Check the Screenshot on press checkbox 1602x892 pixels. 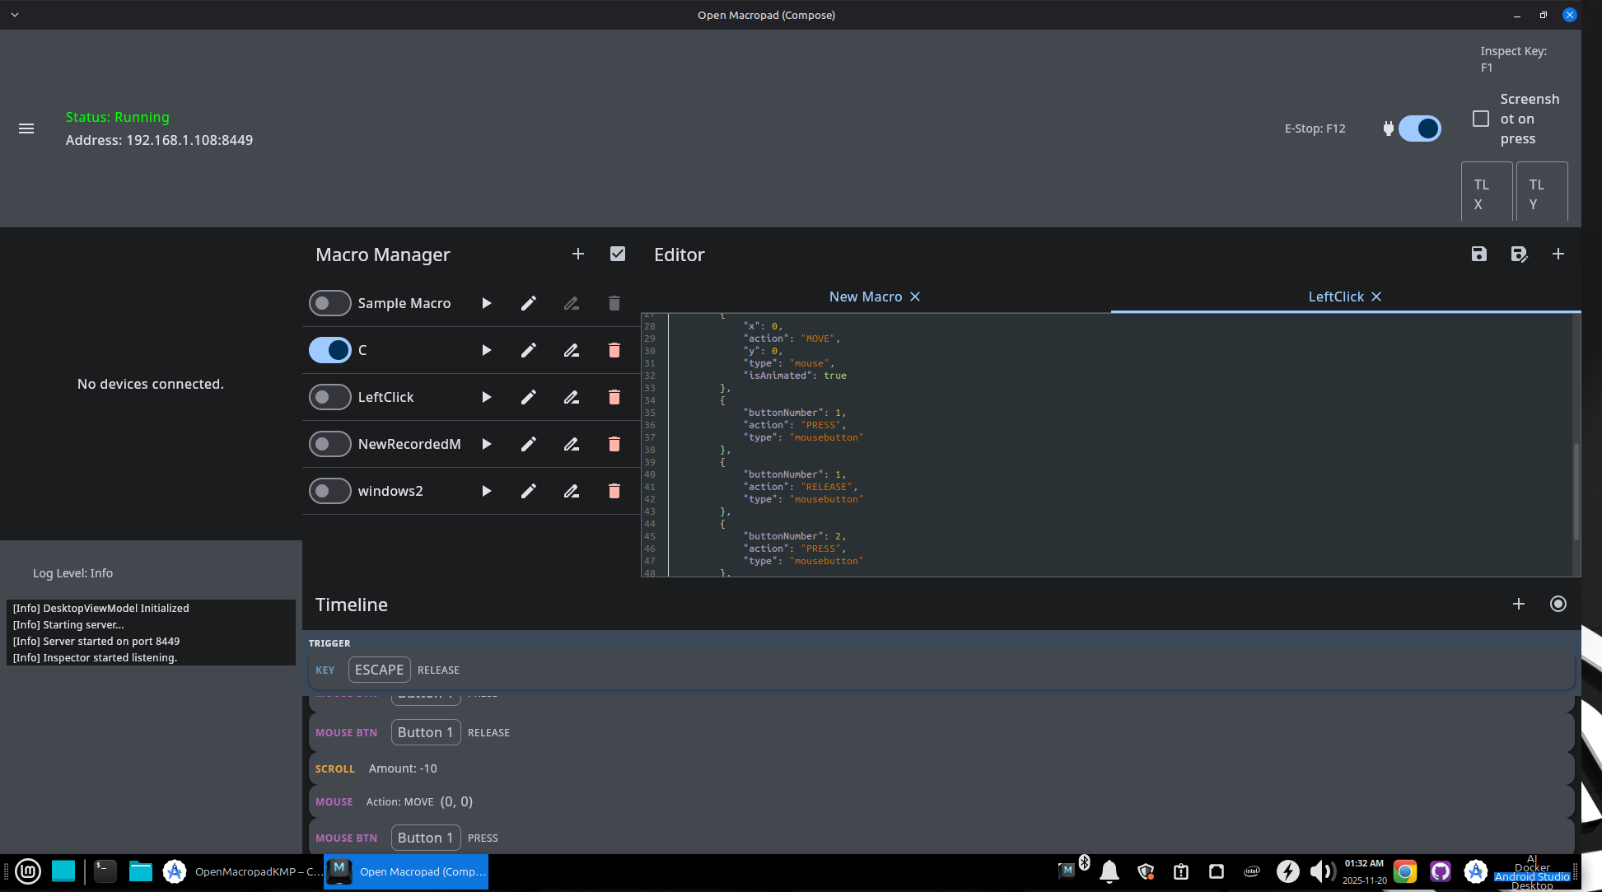[1481, 119]
